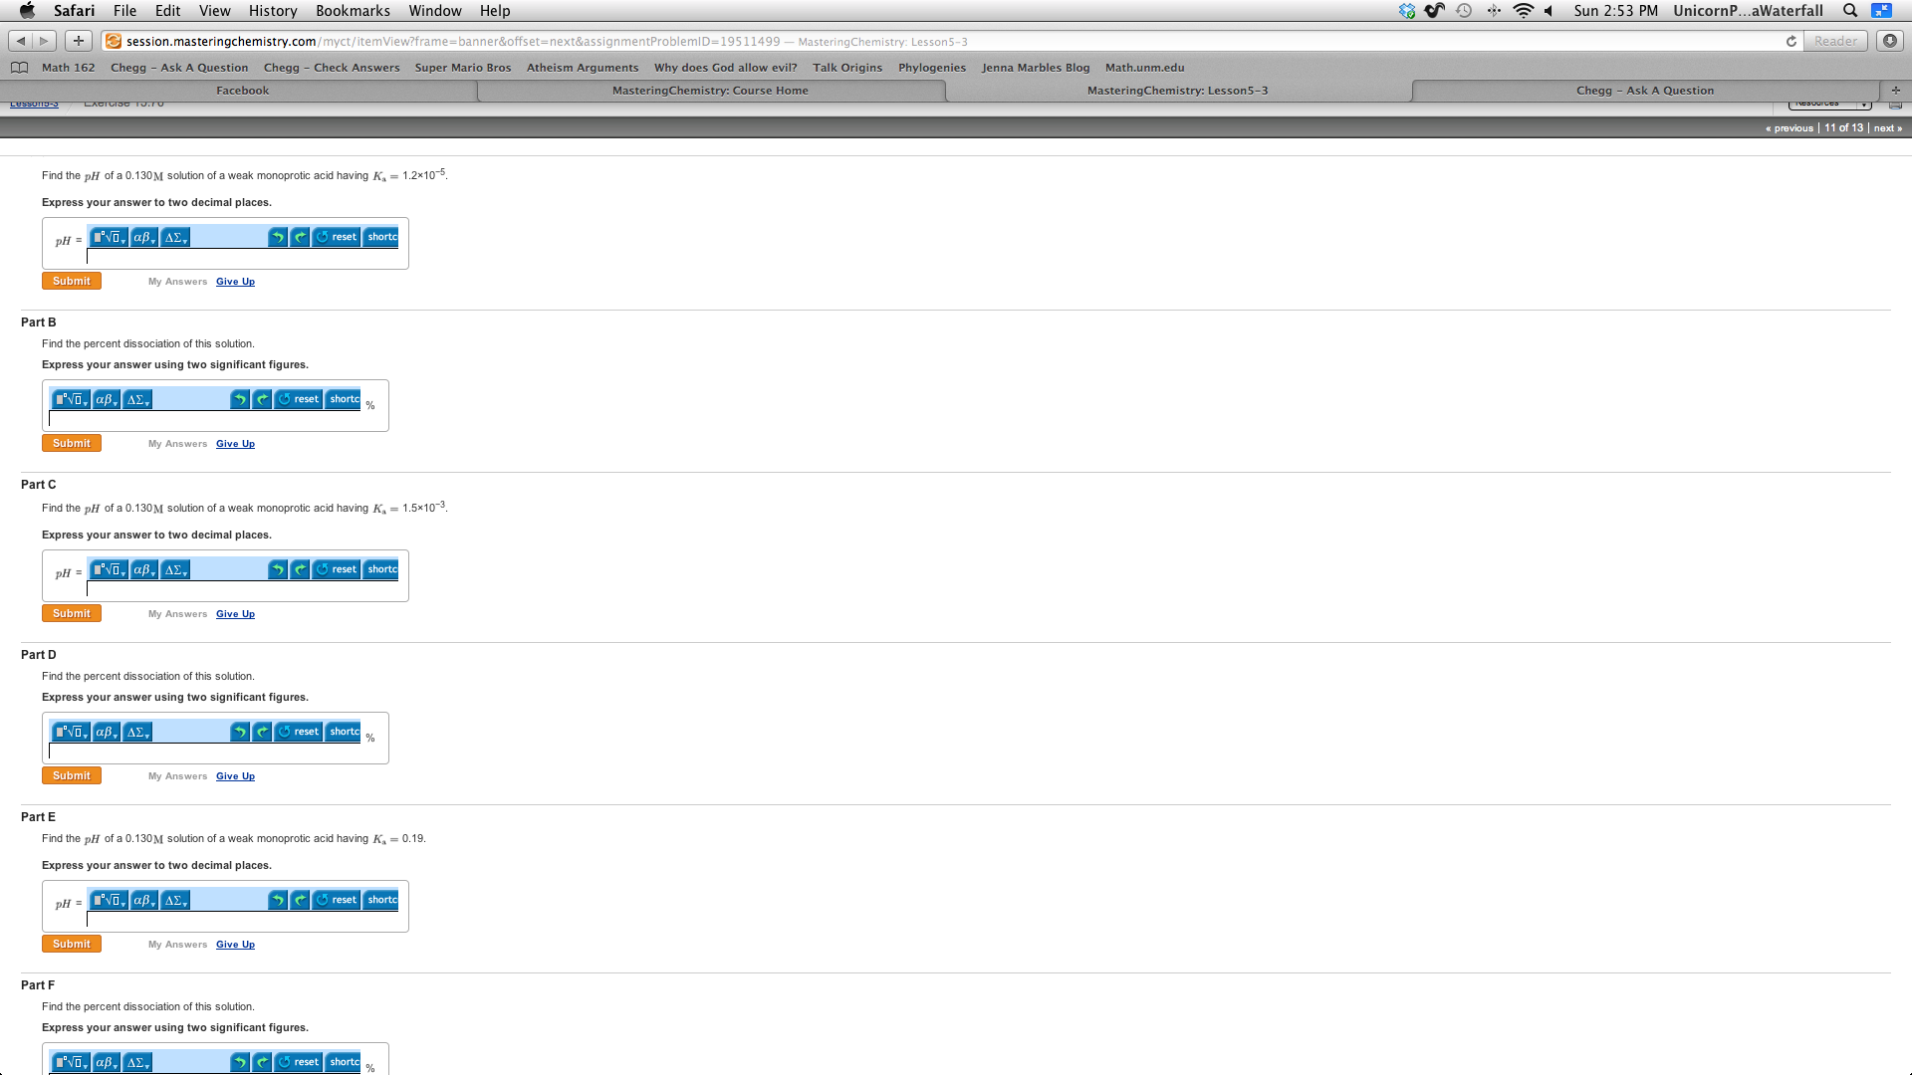Click the square root symbol icon in Part E
The height and width of the screenshot is (1075, 1912).
[108, 899]
